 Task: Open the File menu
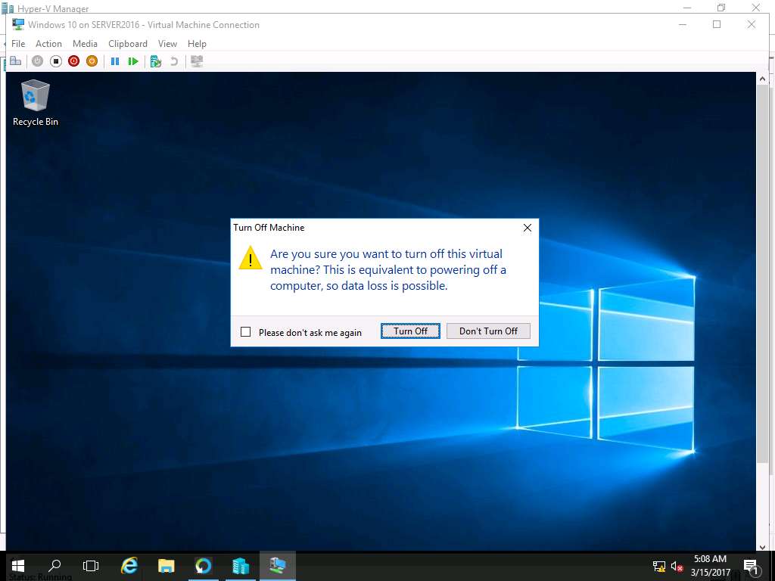[x=18, y=43]
